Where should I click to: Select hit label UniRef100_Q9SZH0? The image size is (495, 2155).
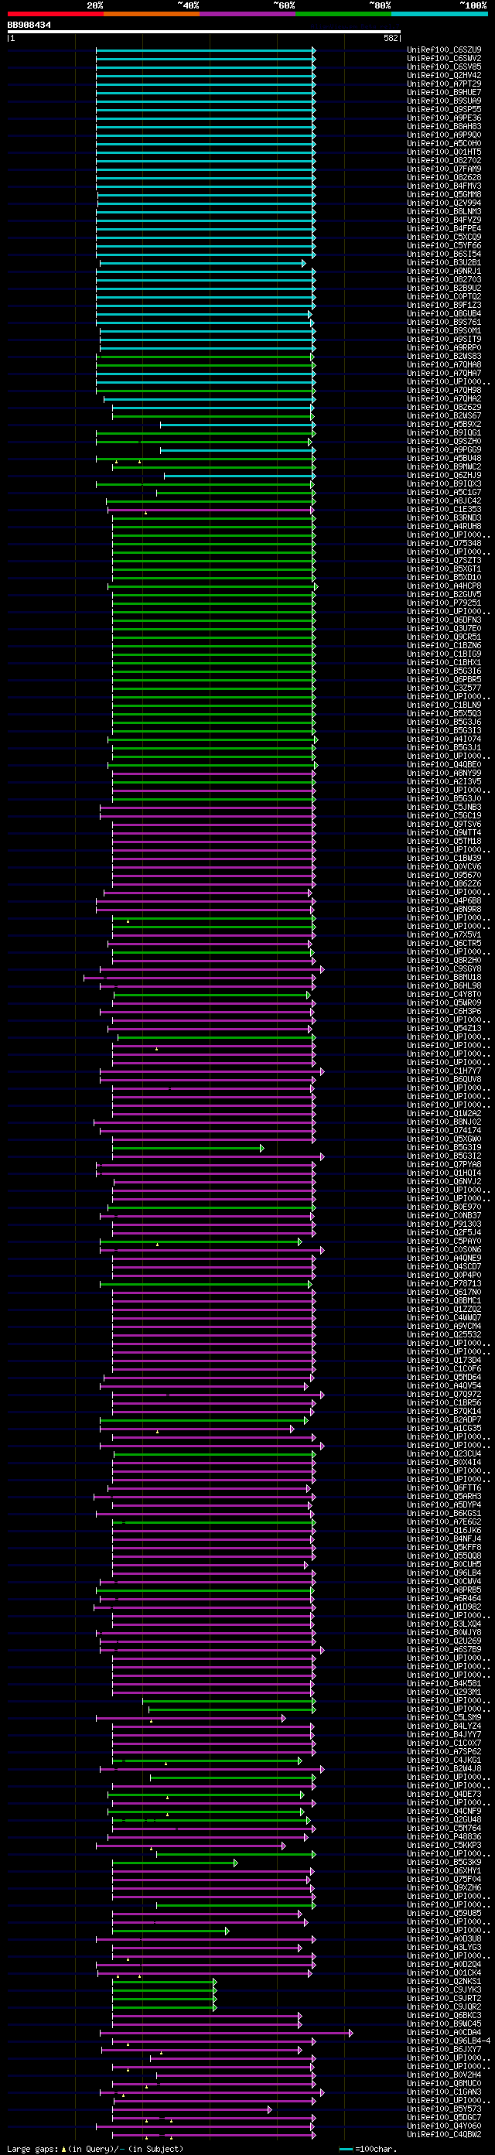(x=444, y=441)
